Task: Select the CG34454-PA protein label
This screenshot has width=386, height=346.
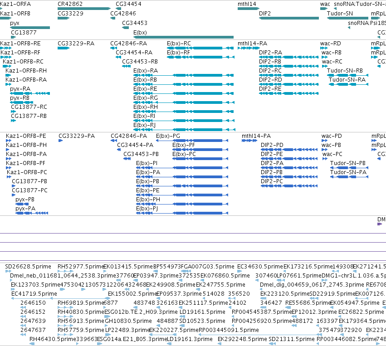Action: [x=136, y=145]
